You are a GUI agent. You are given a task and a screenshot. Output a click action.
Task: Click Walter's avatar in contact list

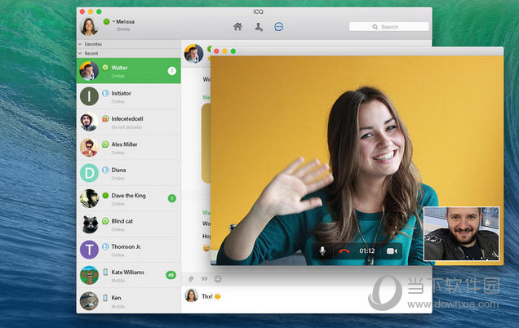[89, 70]
